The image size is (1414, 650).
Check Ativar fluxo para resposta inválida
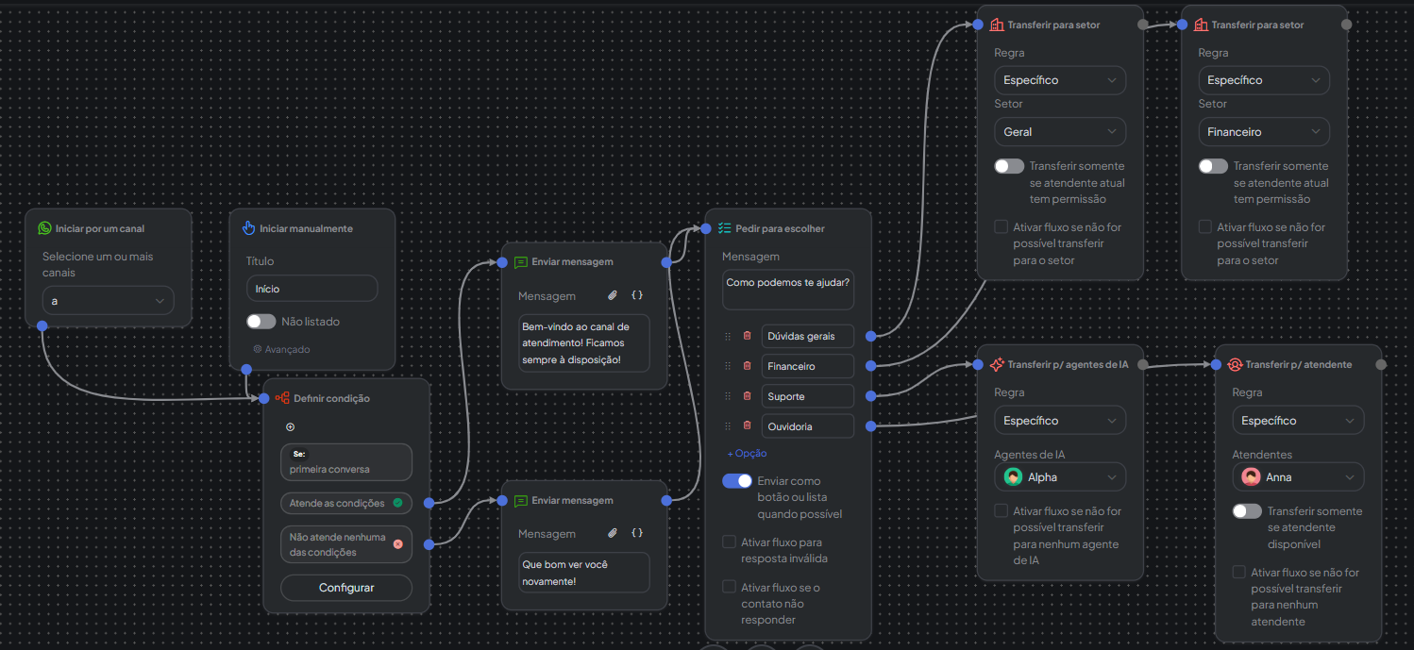[x=729, y=542]
